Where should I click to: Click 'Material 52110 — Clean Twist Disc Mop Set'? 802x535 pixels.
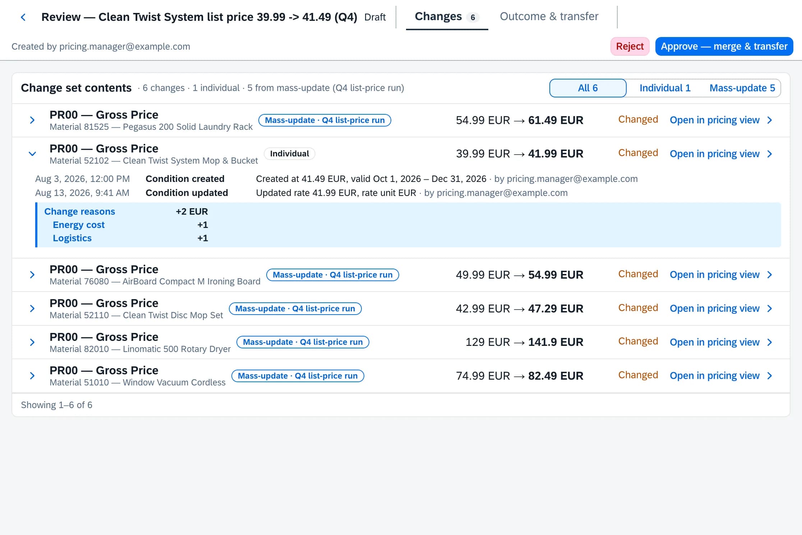[x=136, y=315]
